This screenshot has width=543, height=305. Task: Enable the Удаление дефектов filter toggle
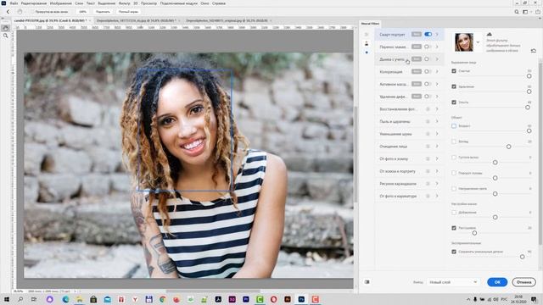[428, 97]
